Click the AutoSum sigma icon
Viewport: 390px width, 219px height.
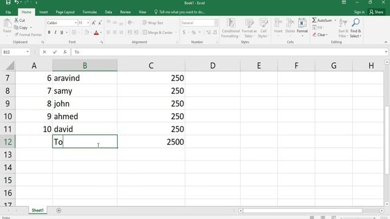pos(314,20)
